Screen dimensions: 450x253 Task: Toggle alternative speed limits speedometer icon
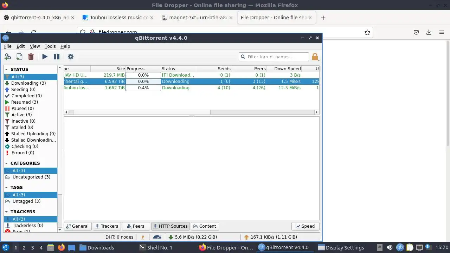157,237
